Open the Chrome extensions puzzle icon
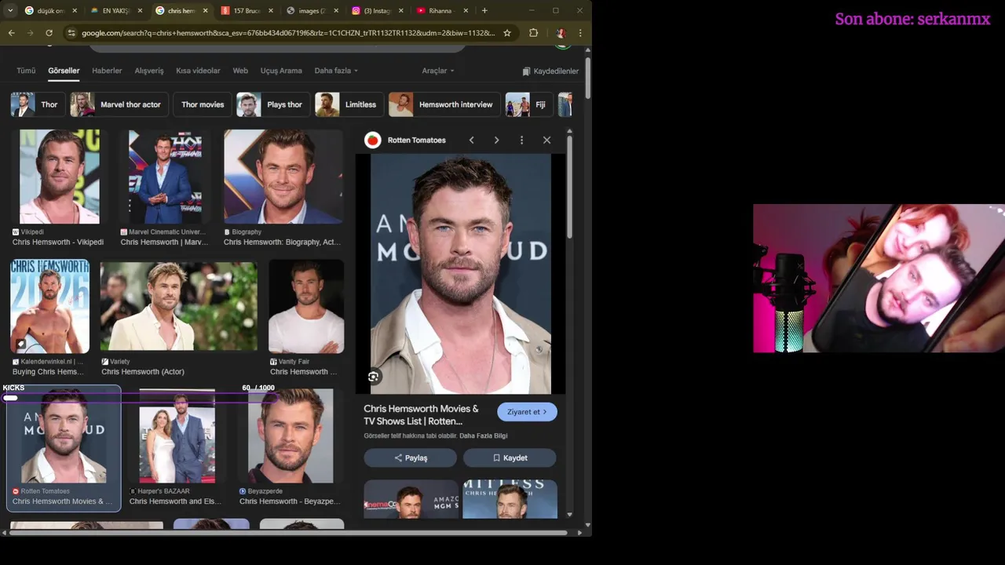The image size is (1005, 565). (534, 33)
